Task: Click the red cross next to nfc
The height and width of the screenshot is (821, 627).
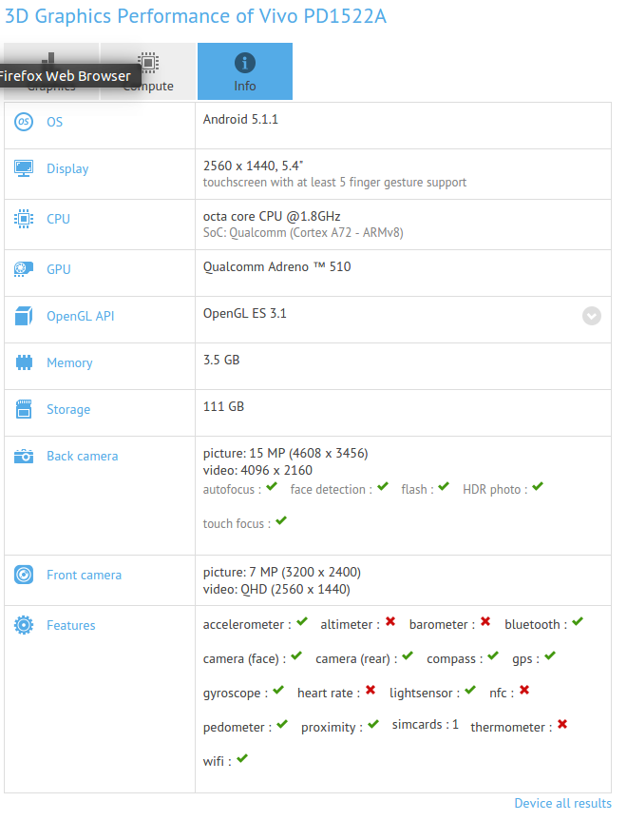Action: coord(524,691)
